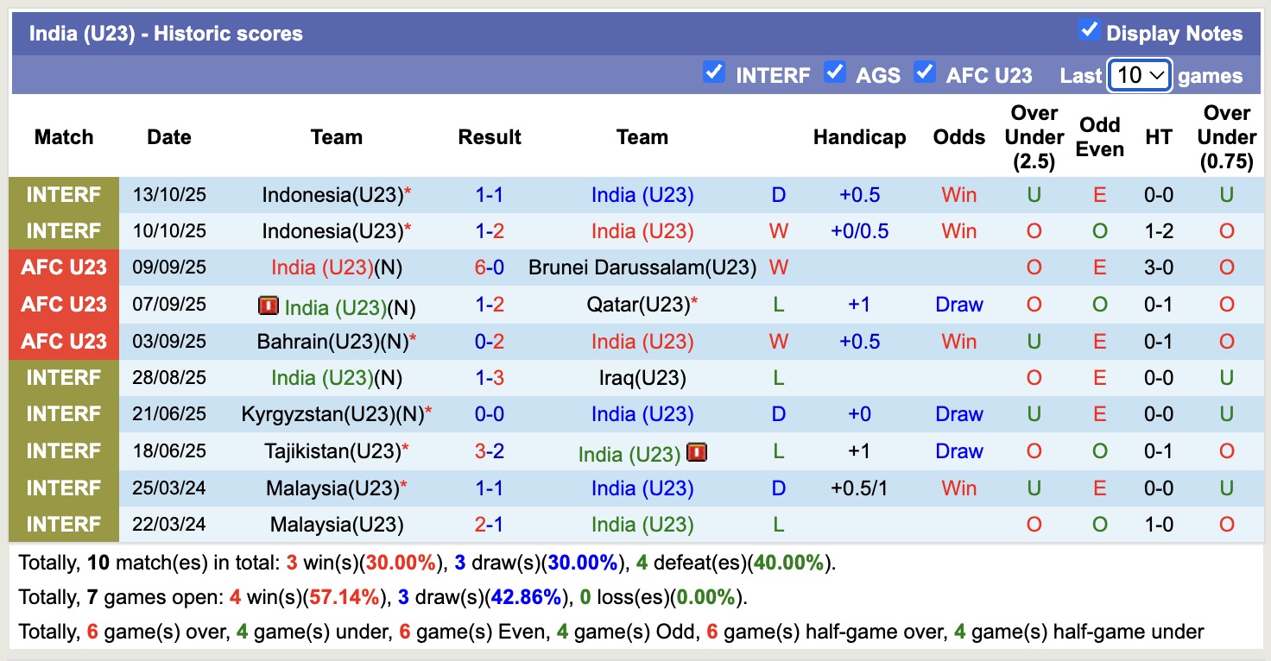Toggle the INTERF filter checkbox
The height and width of the screenshot is (661, 1271).
point(713,72)
